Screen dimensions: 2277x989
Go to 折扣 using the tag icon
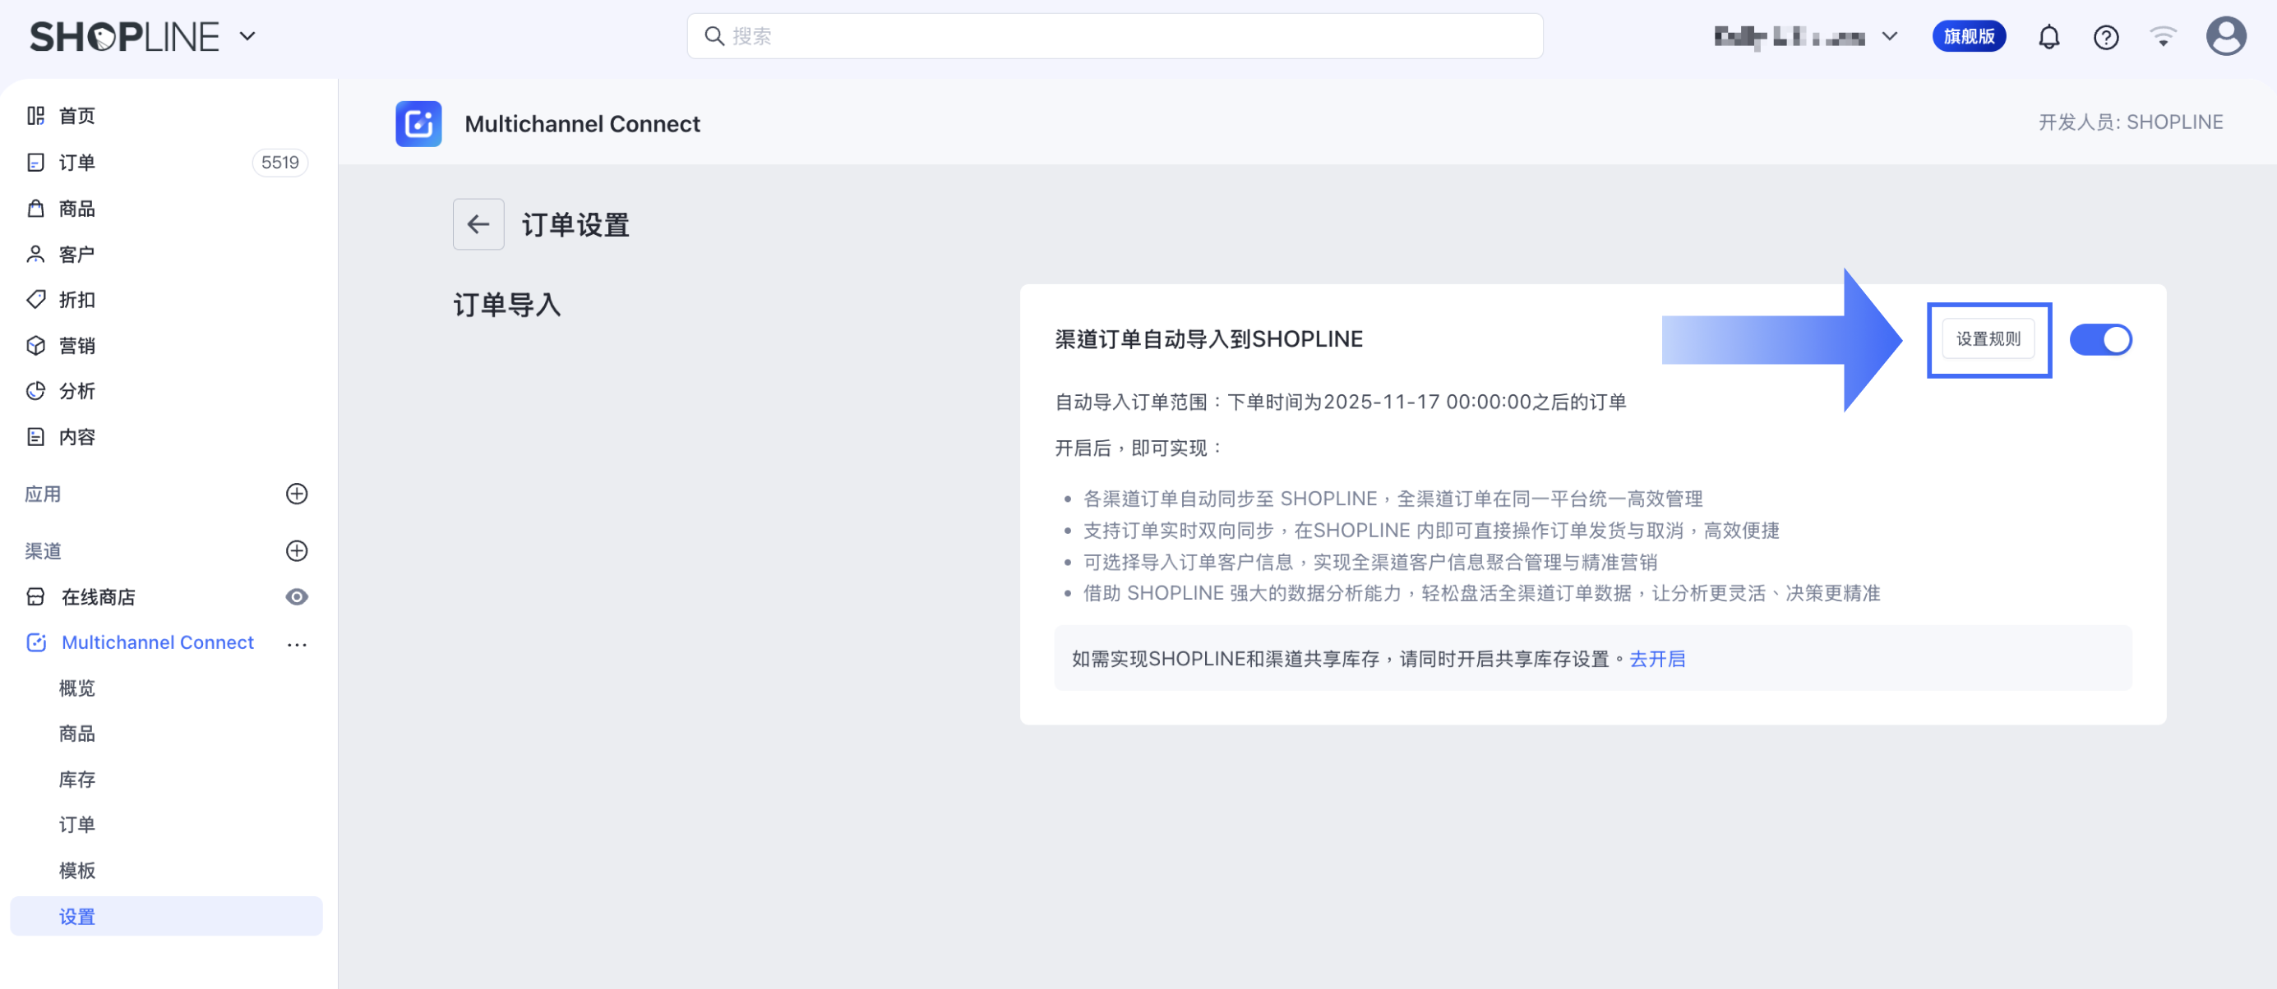75,299
